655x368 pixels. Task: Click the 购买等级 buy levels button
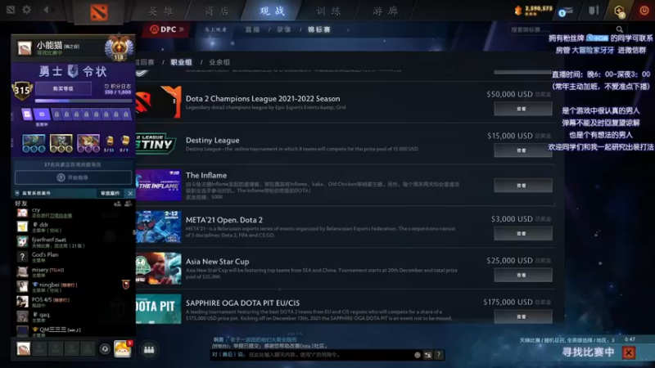pos(63,88)
